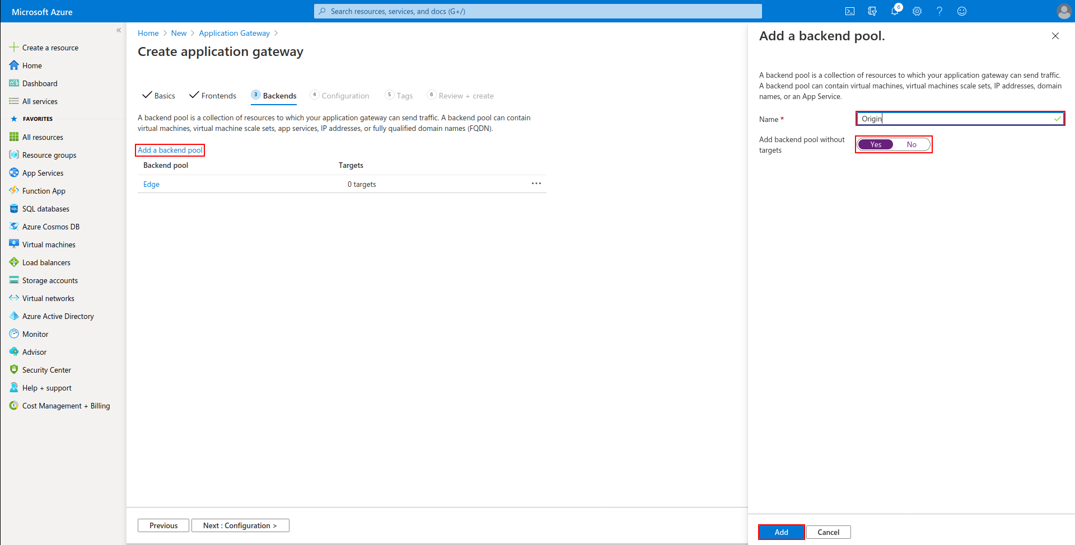Screen dimensions: 1075x545
Task: Click the SQL databases icon
Action: click(14, 209)
